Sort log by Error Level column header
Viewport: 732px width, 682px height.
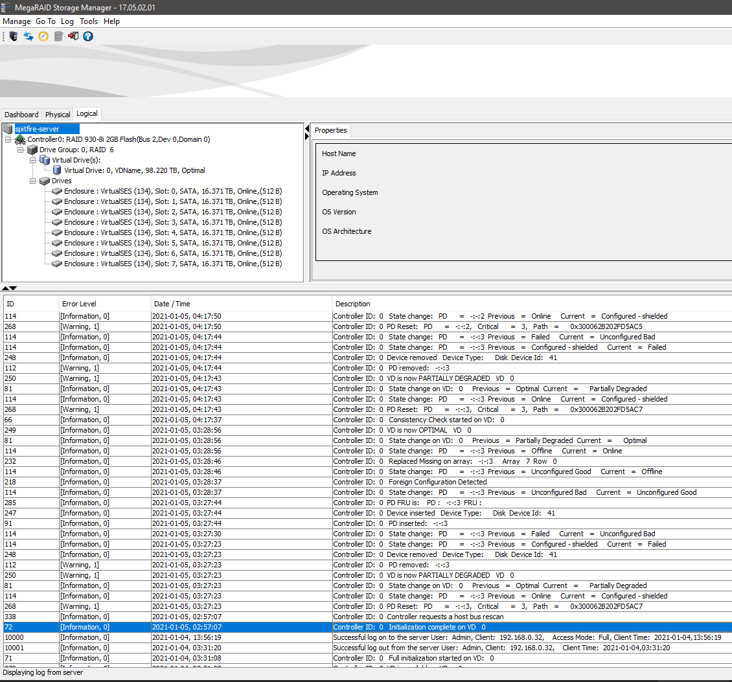point(79,304)
